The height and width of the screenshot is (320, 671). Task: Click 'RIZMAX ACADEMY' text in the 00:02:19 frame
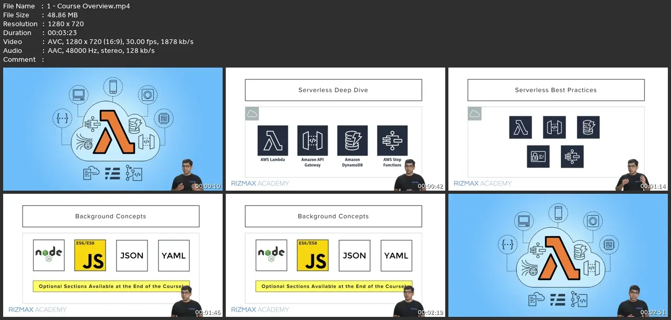tap(260, 310)
